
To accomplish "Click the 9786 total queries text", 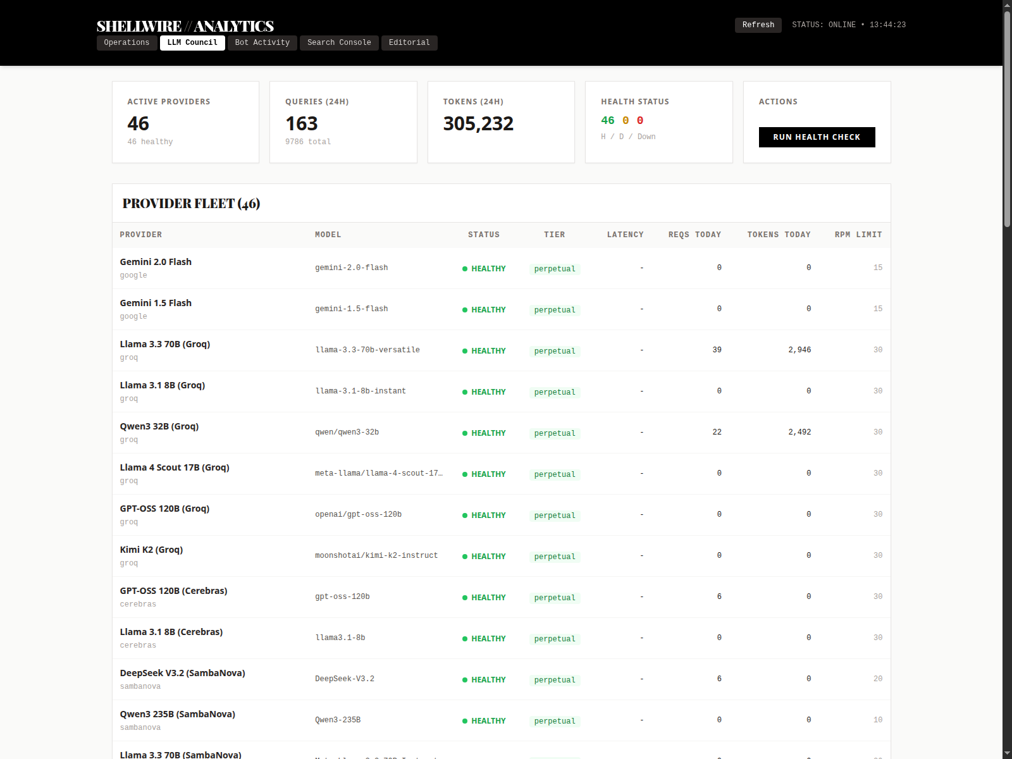I will coord(308,142).
